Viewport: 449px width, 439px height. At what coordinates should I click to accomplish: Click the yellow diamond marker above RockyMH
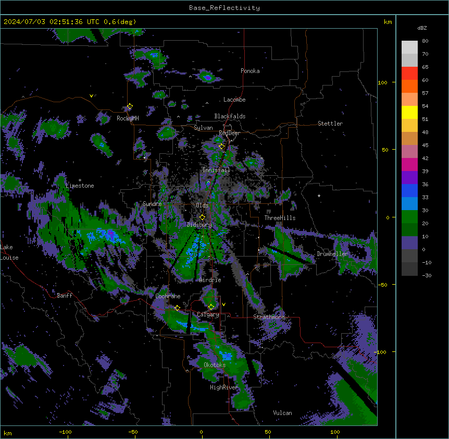click(x=130, y=106)
